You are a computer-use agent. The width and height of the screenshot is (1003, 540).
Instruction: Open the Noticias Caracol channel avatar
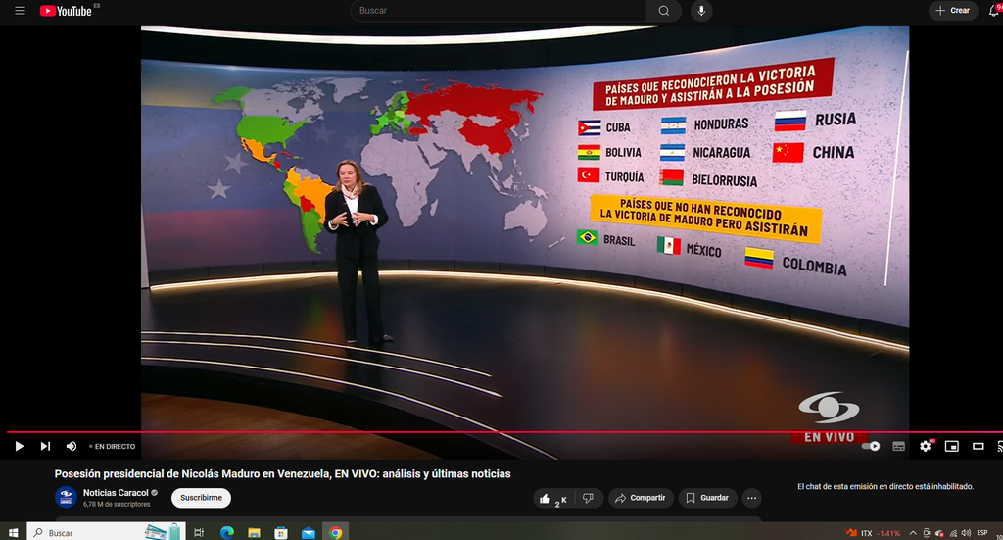(66, 497)
